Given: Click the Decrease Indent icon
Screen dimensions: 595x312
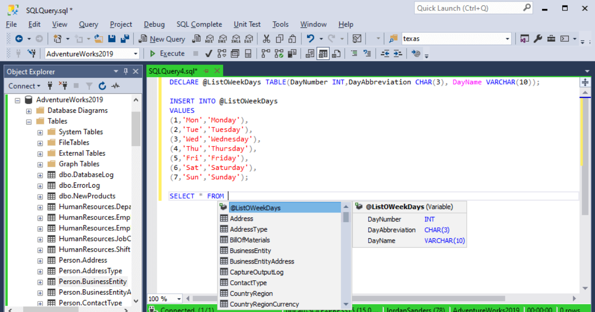Looking at the screenshot, I should coord(385,53).
